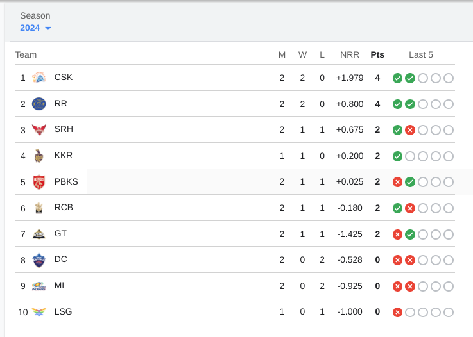Click SRH's red loss result icon
This screenshot has height=337, width=473.
pyautogui.click(x=410, y=130)
